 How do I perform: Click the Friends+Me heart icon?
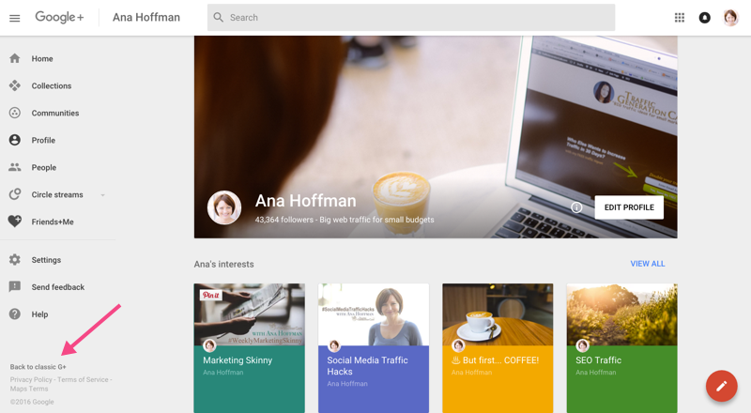point(15,222)
